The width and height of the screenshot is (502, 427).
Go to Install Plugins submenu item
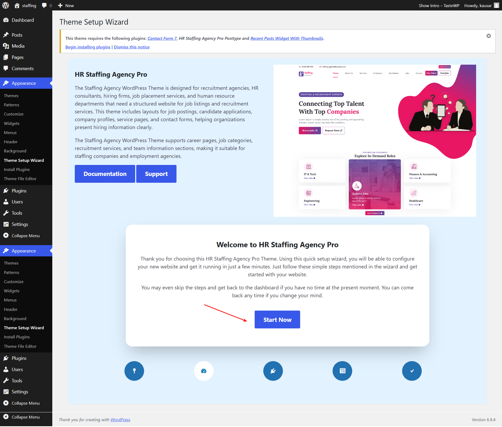[17, 169]
